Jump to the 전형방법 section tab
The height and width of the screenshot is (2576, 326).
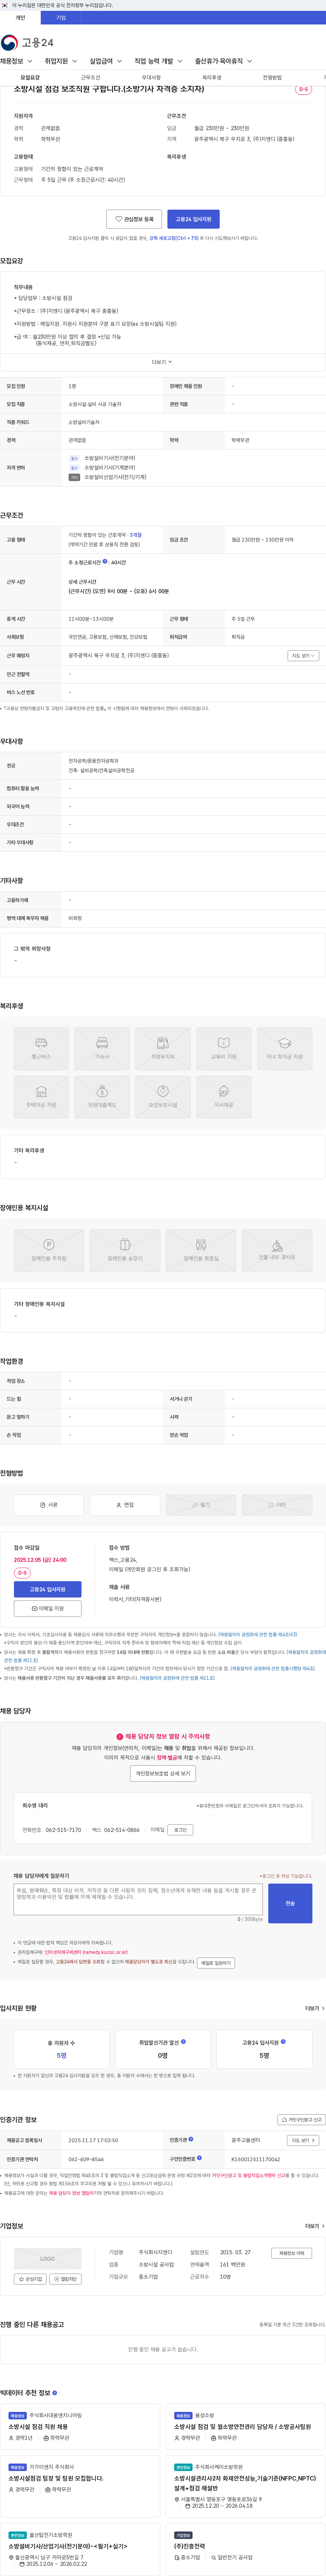coord(272,77)
